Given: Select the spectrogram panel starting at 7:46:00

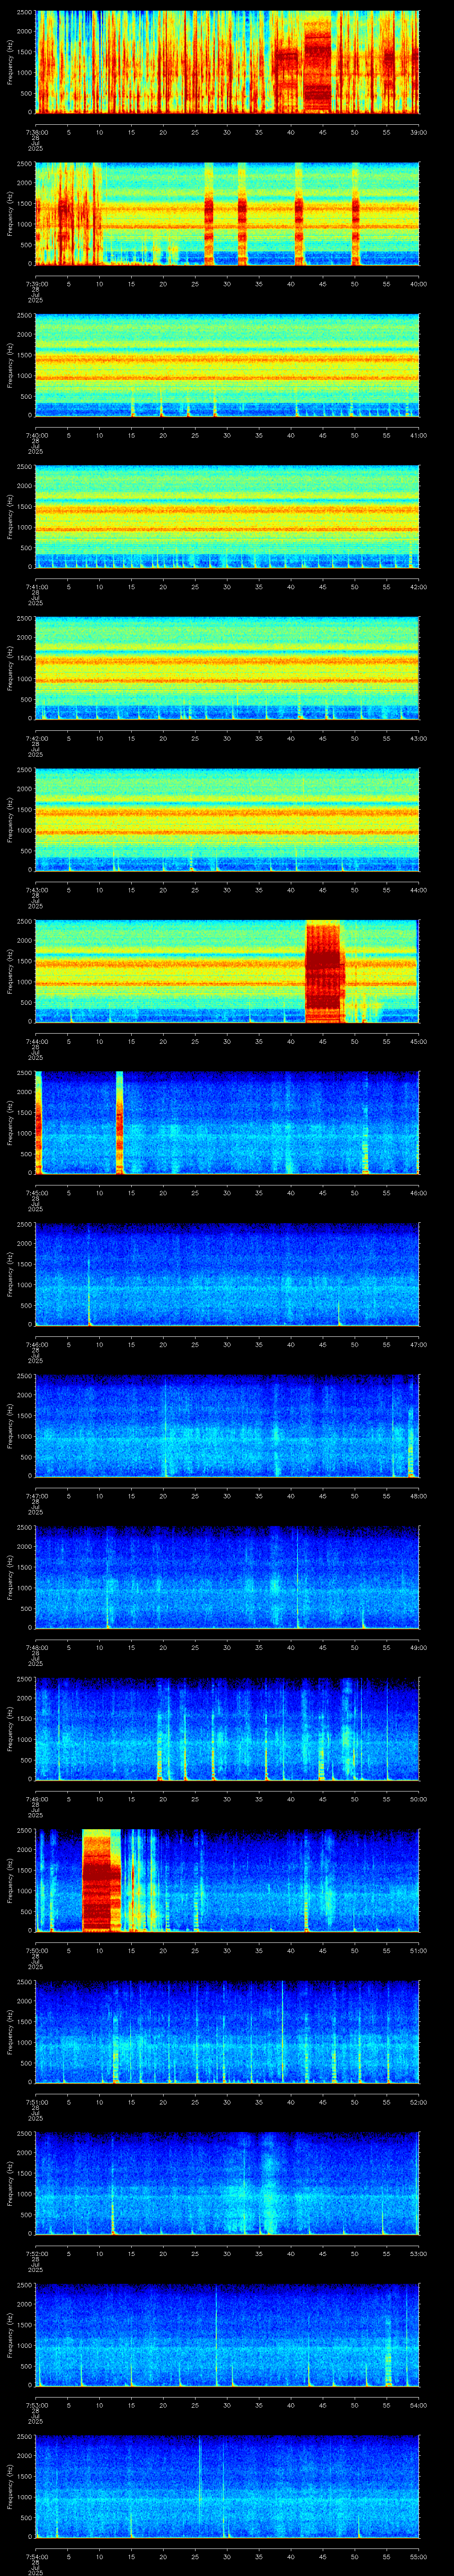Looking at the screenshot, I should [x=227, y=1275].
